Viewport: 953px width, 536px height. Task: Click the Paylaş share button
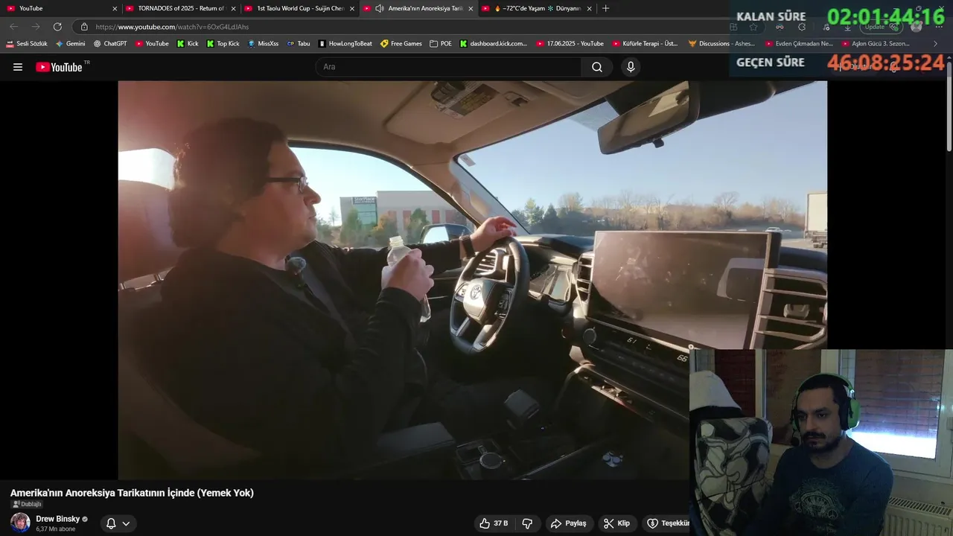click(x=568, y=523)
